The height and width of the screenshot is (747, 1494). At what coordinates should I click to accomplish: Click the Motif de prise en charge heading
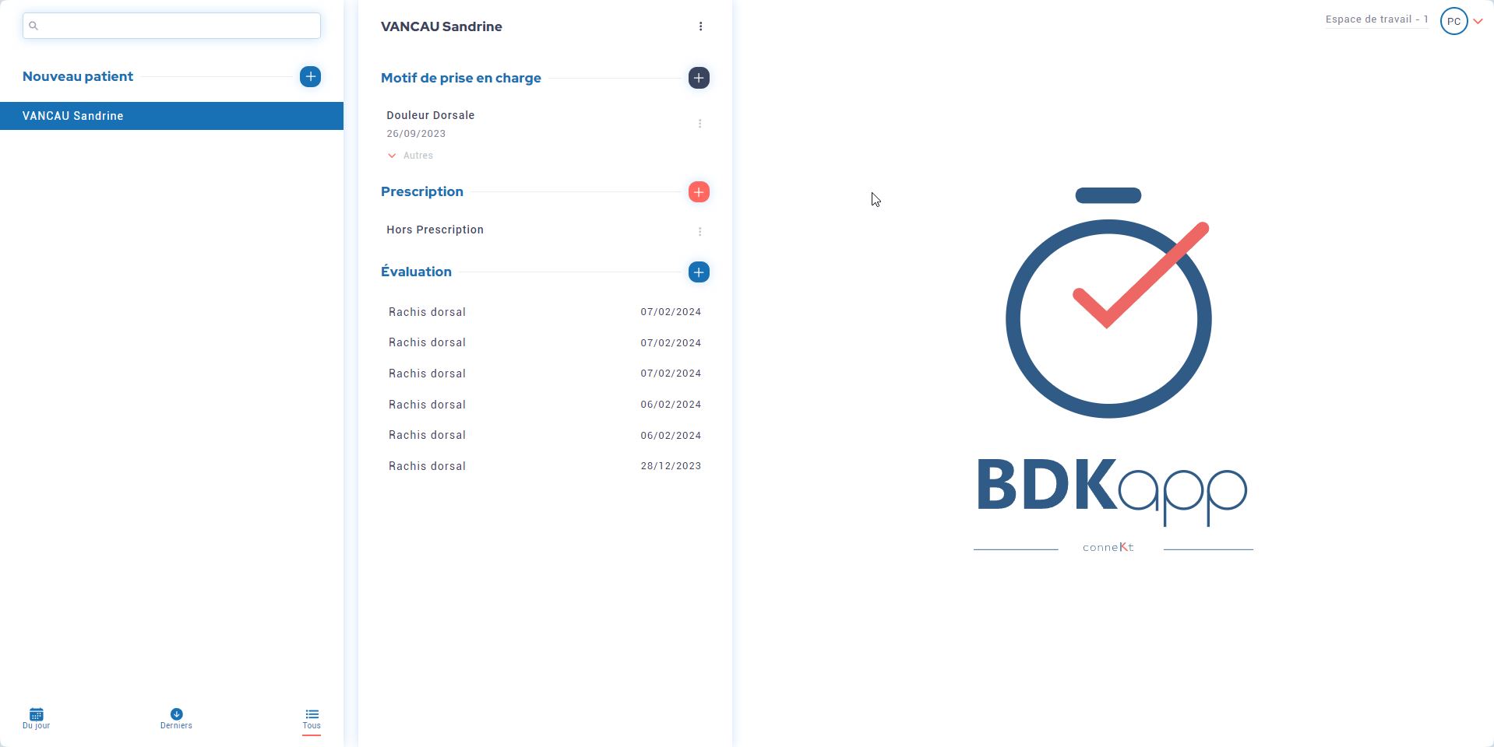coord(461,78)
